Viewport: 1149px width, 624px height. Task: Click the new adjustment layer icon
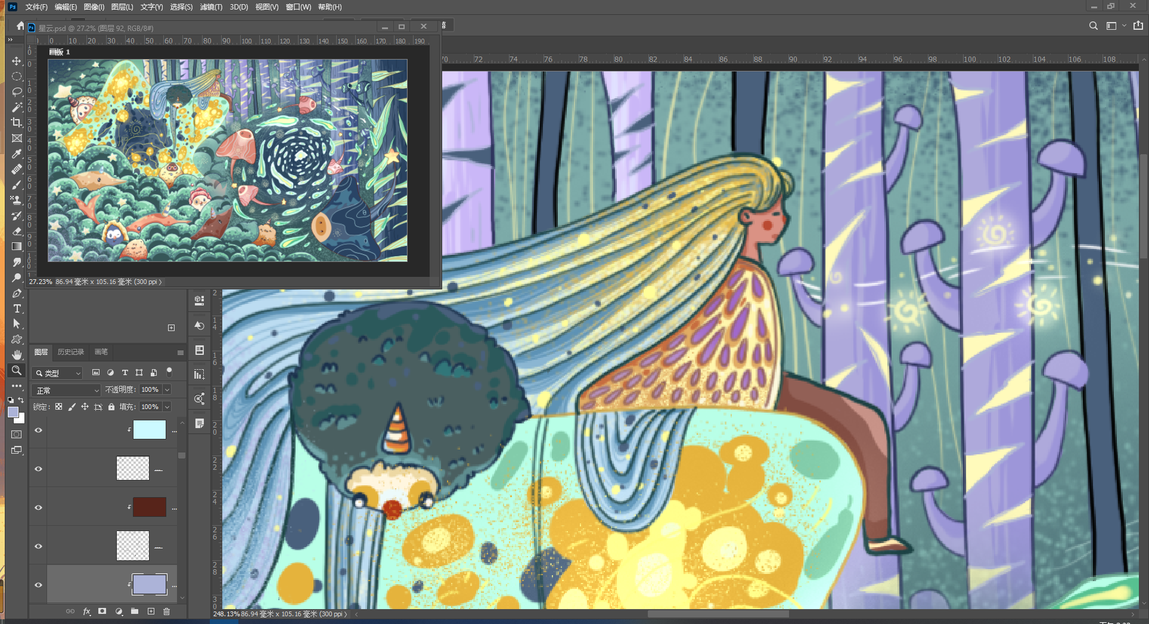pos(119,611)
